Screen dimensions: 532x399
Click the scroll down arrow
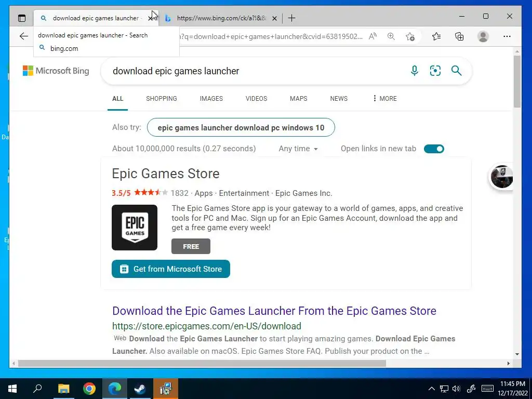pyautogui.click(x=517, y=354)
